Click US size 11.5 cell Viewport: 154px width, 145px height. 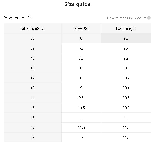[81, 128]
